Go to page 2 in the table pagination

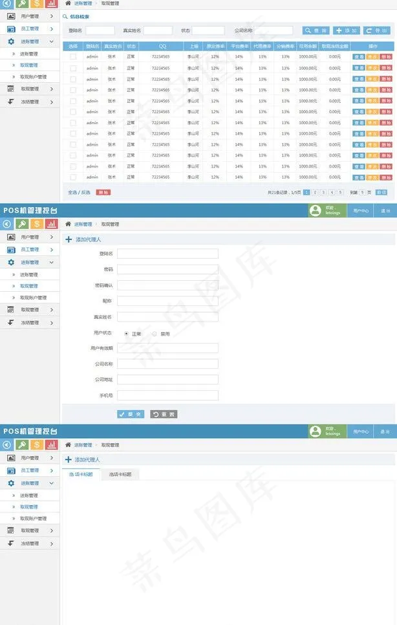click(x=315, y=192)
